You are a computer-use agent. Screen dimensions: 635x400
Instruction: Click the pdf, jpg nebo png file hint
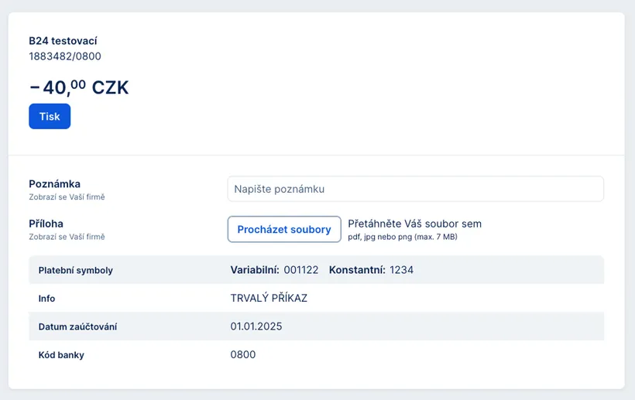click(403, 237)
